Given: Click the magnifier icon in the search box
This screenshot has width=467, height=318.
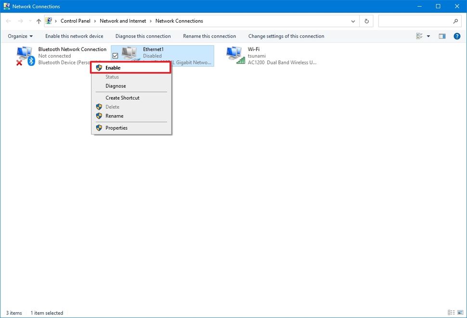Looking at the screenshot, I should pos(455,21).
